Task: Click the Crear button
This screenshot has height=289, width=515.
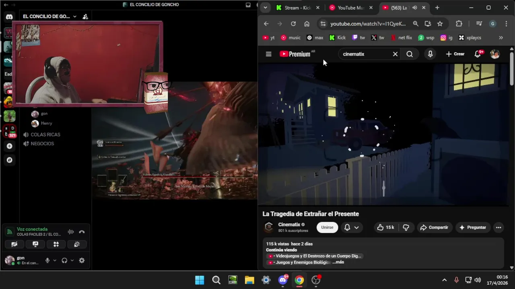Action: (x=455, y=54)
